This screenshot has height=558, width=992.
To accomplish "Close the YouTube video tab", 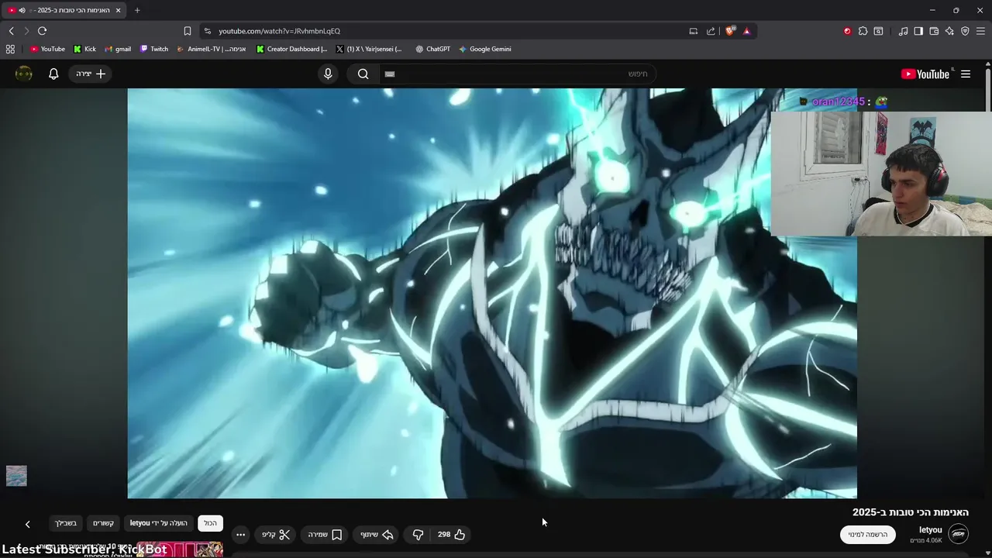I will pos(118,10).
